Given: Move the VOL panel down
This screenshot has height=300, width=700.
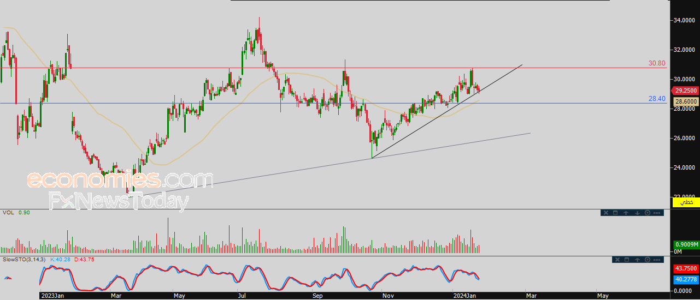Looking at the screenshot, I should (637, 213).
